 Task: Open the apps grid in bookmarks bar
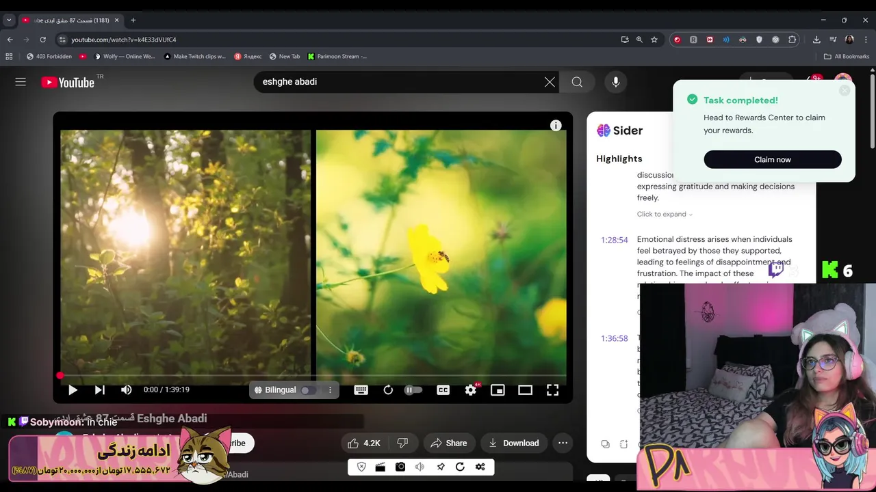(x=9, y=57)
